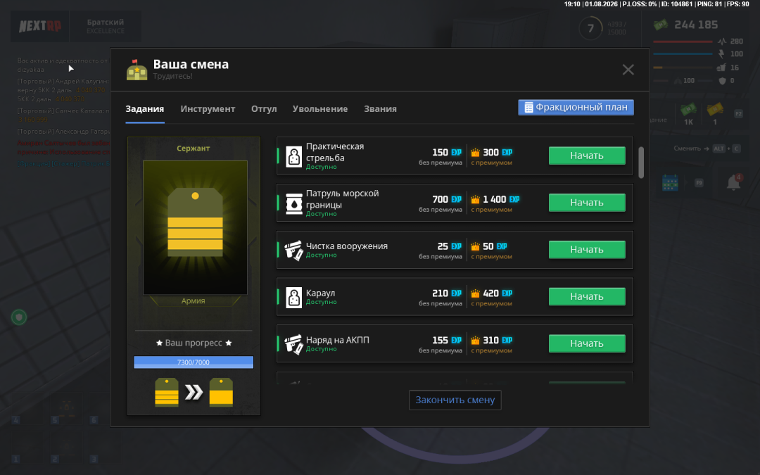Start the Практическая стрельба task

[x=587, y=156]
